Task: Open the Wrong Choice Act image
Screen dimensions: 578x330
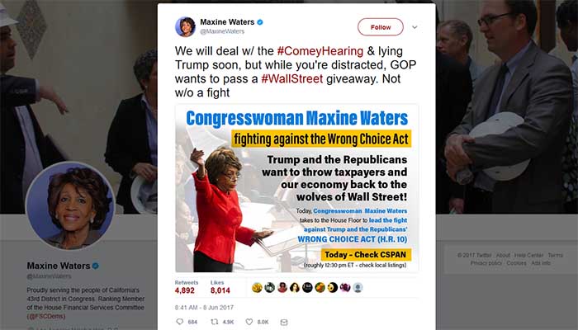Action: [x=296, y=189]
